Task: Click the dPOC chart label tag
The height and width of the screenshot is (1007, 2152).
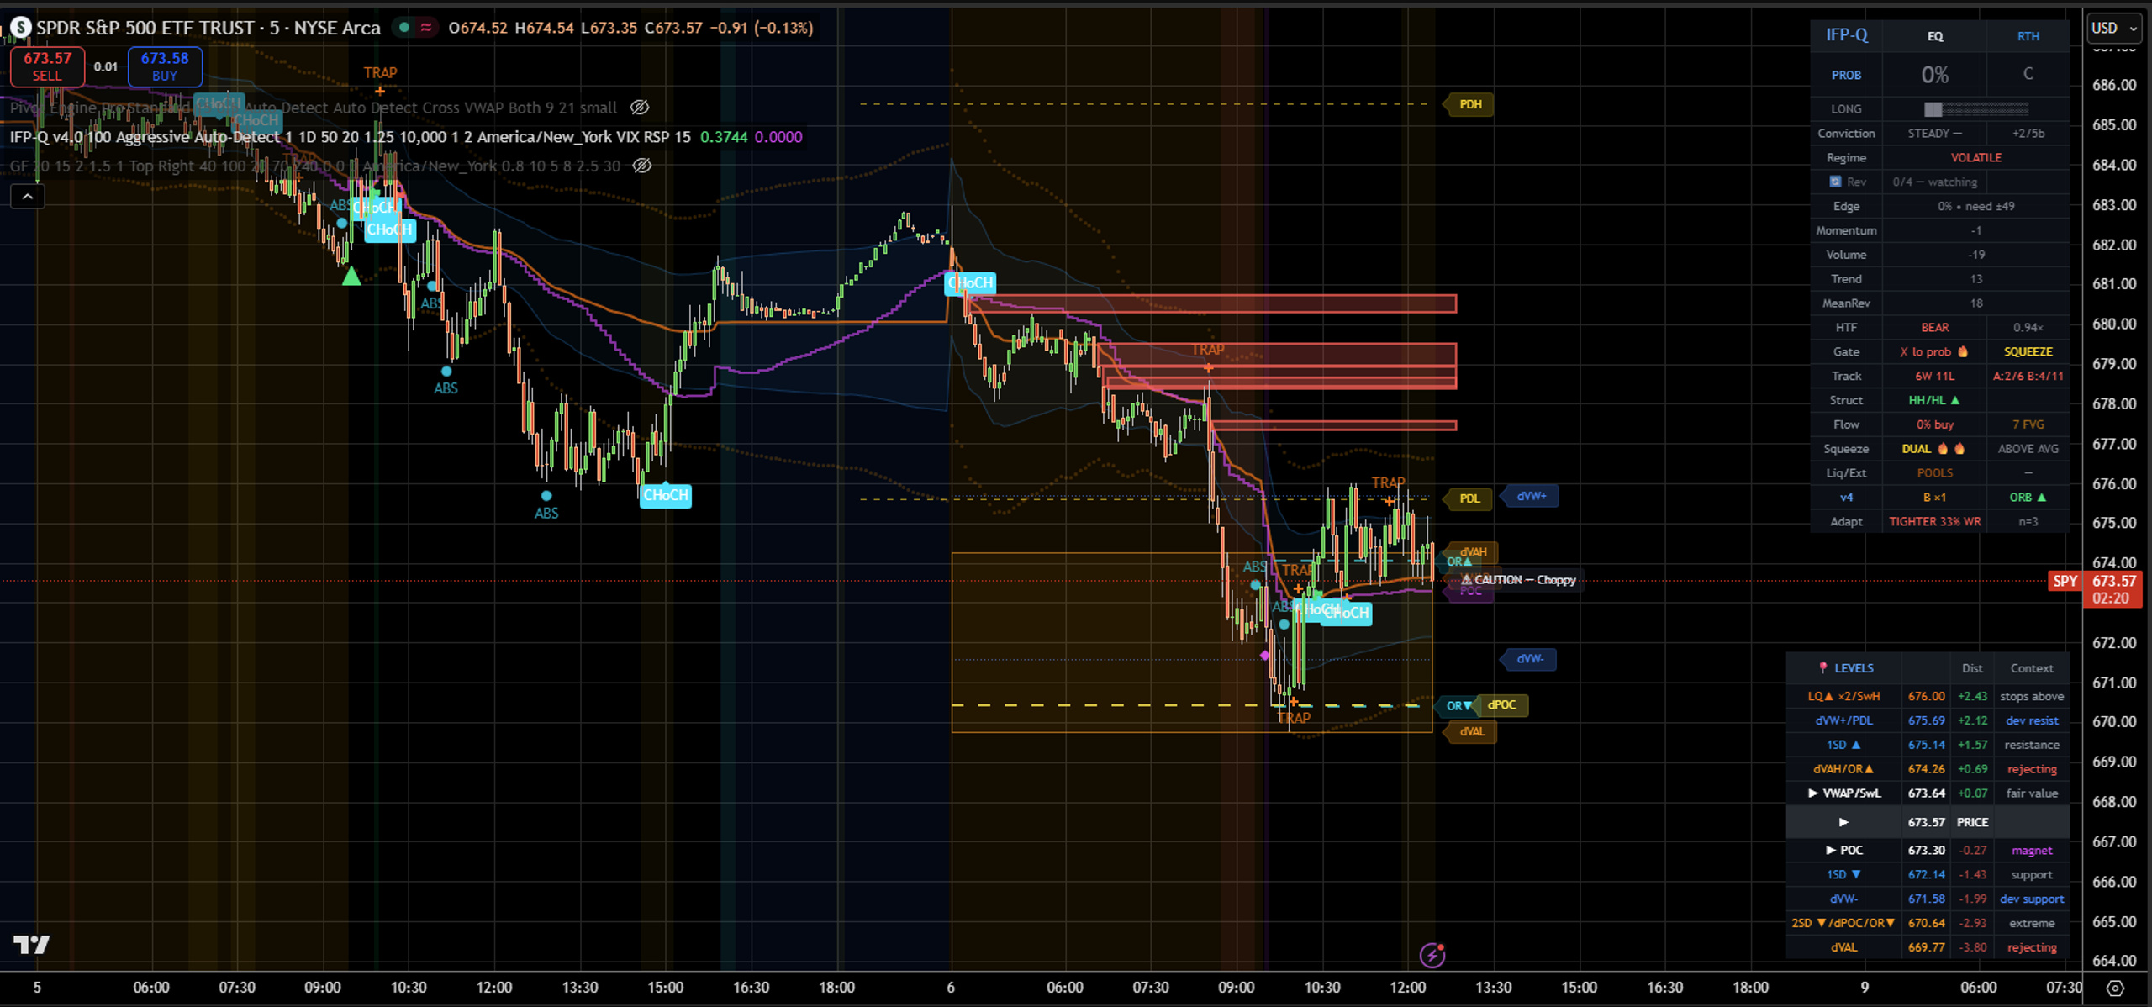Action: tap(1501, 705)
